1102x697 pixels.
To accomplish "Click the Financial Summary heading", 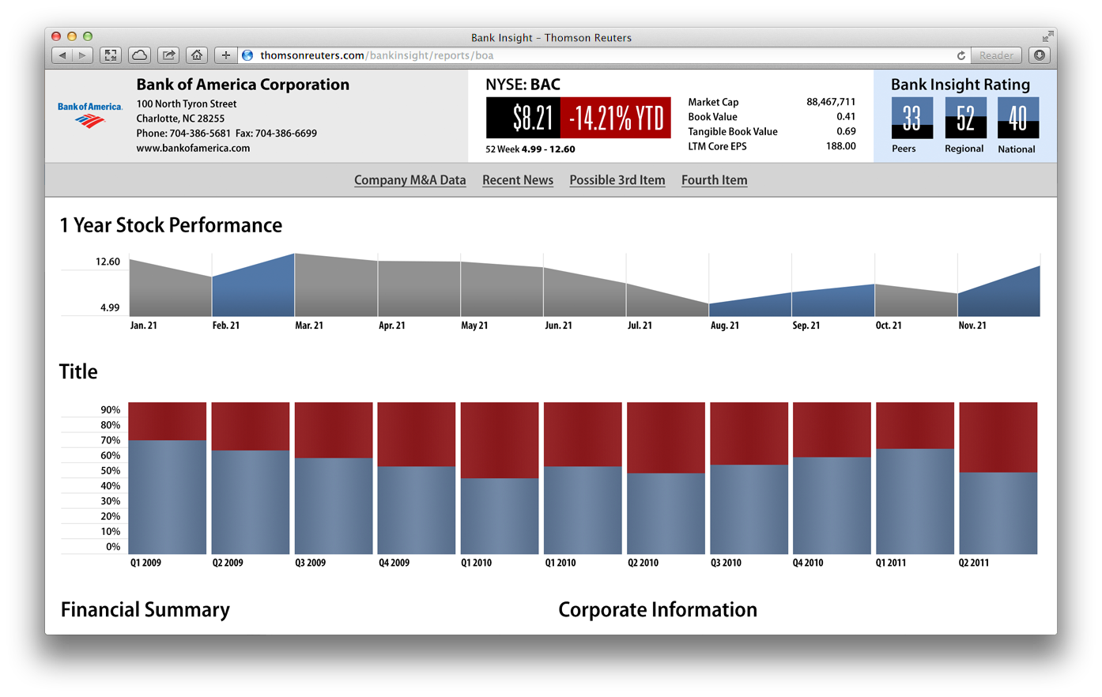I will (145, 610).
